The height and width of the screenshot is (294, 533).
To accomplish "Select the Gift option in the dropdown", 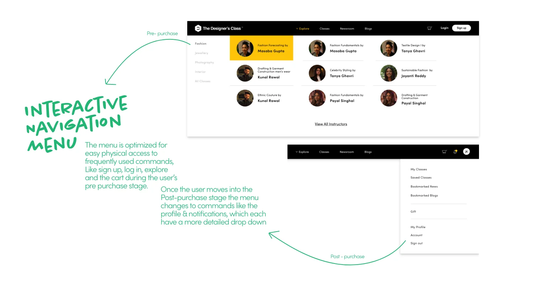I will (413, 211).
